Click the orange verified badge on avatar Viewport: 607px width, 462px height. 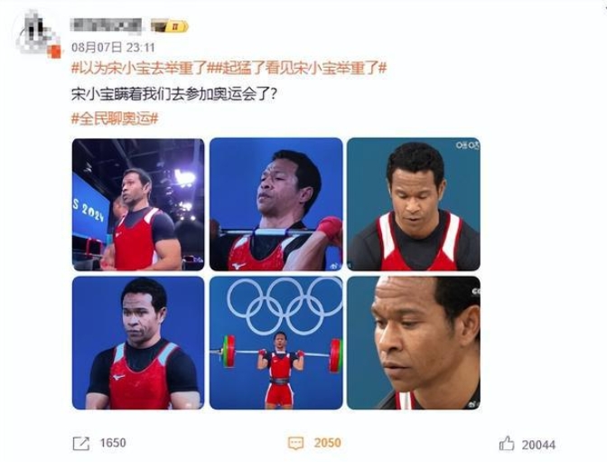(x=54, y=52)
